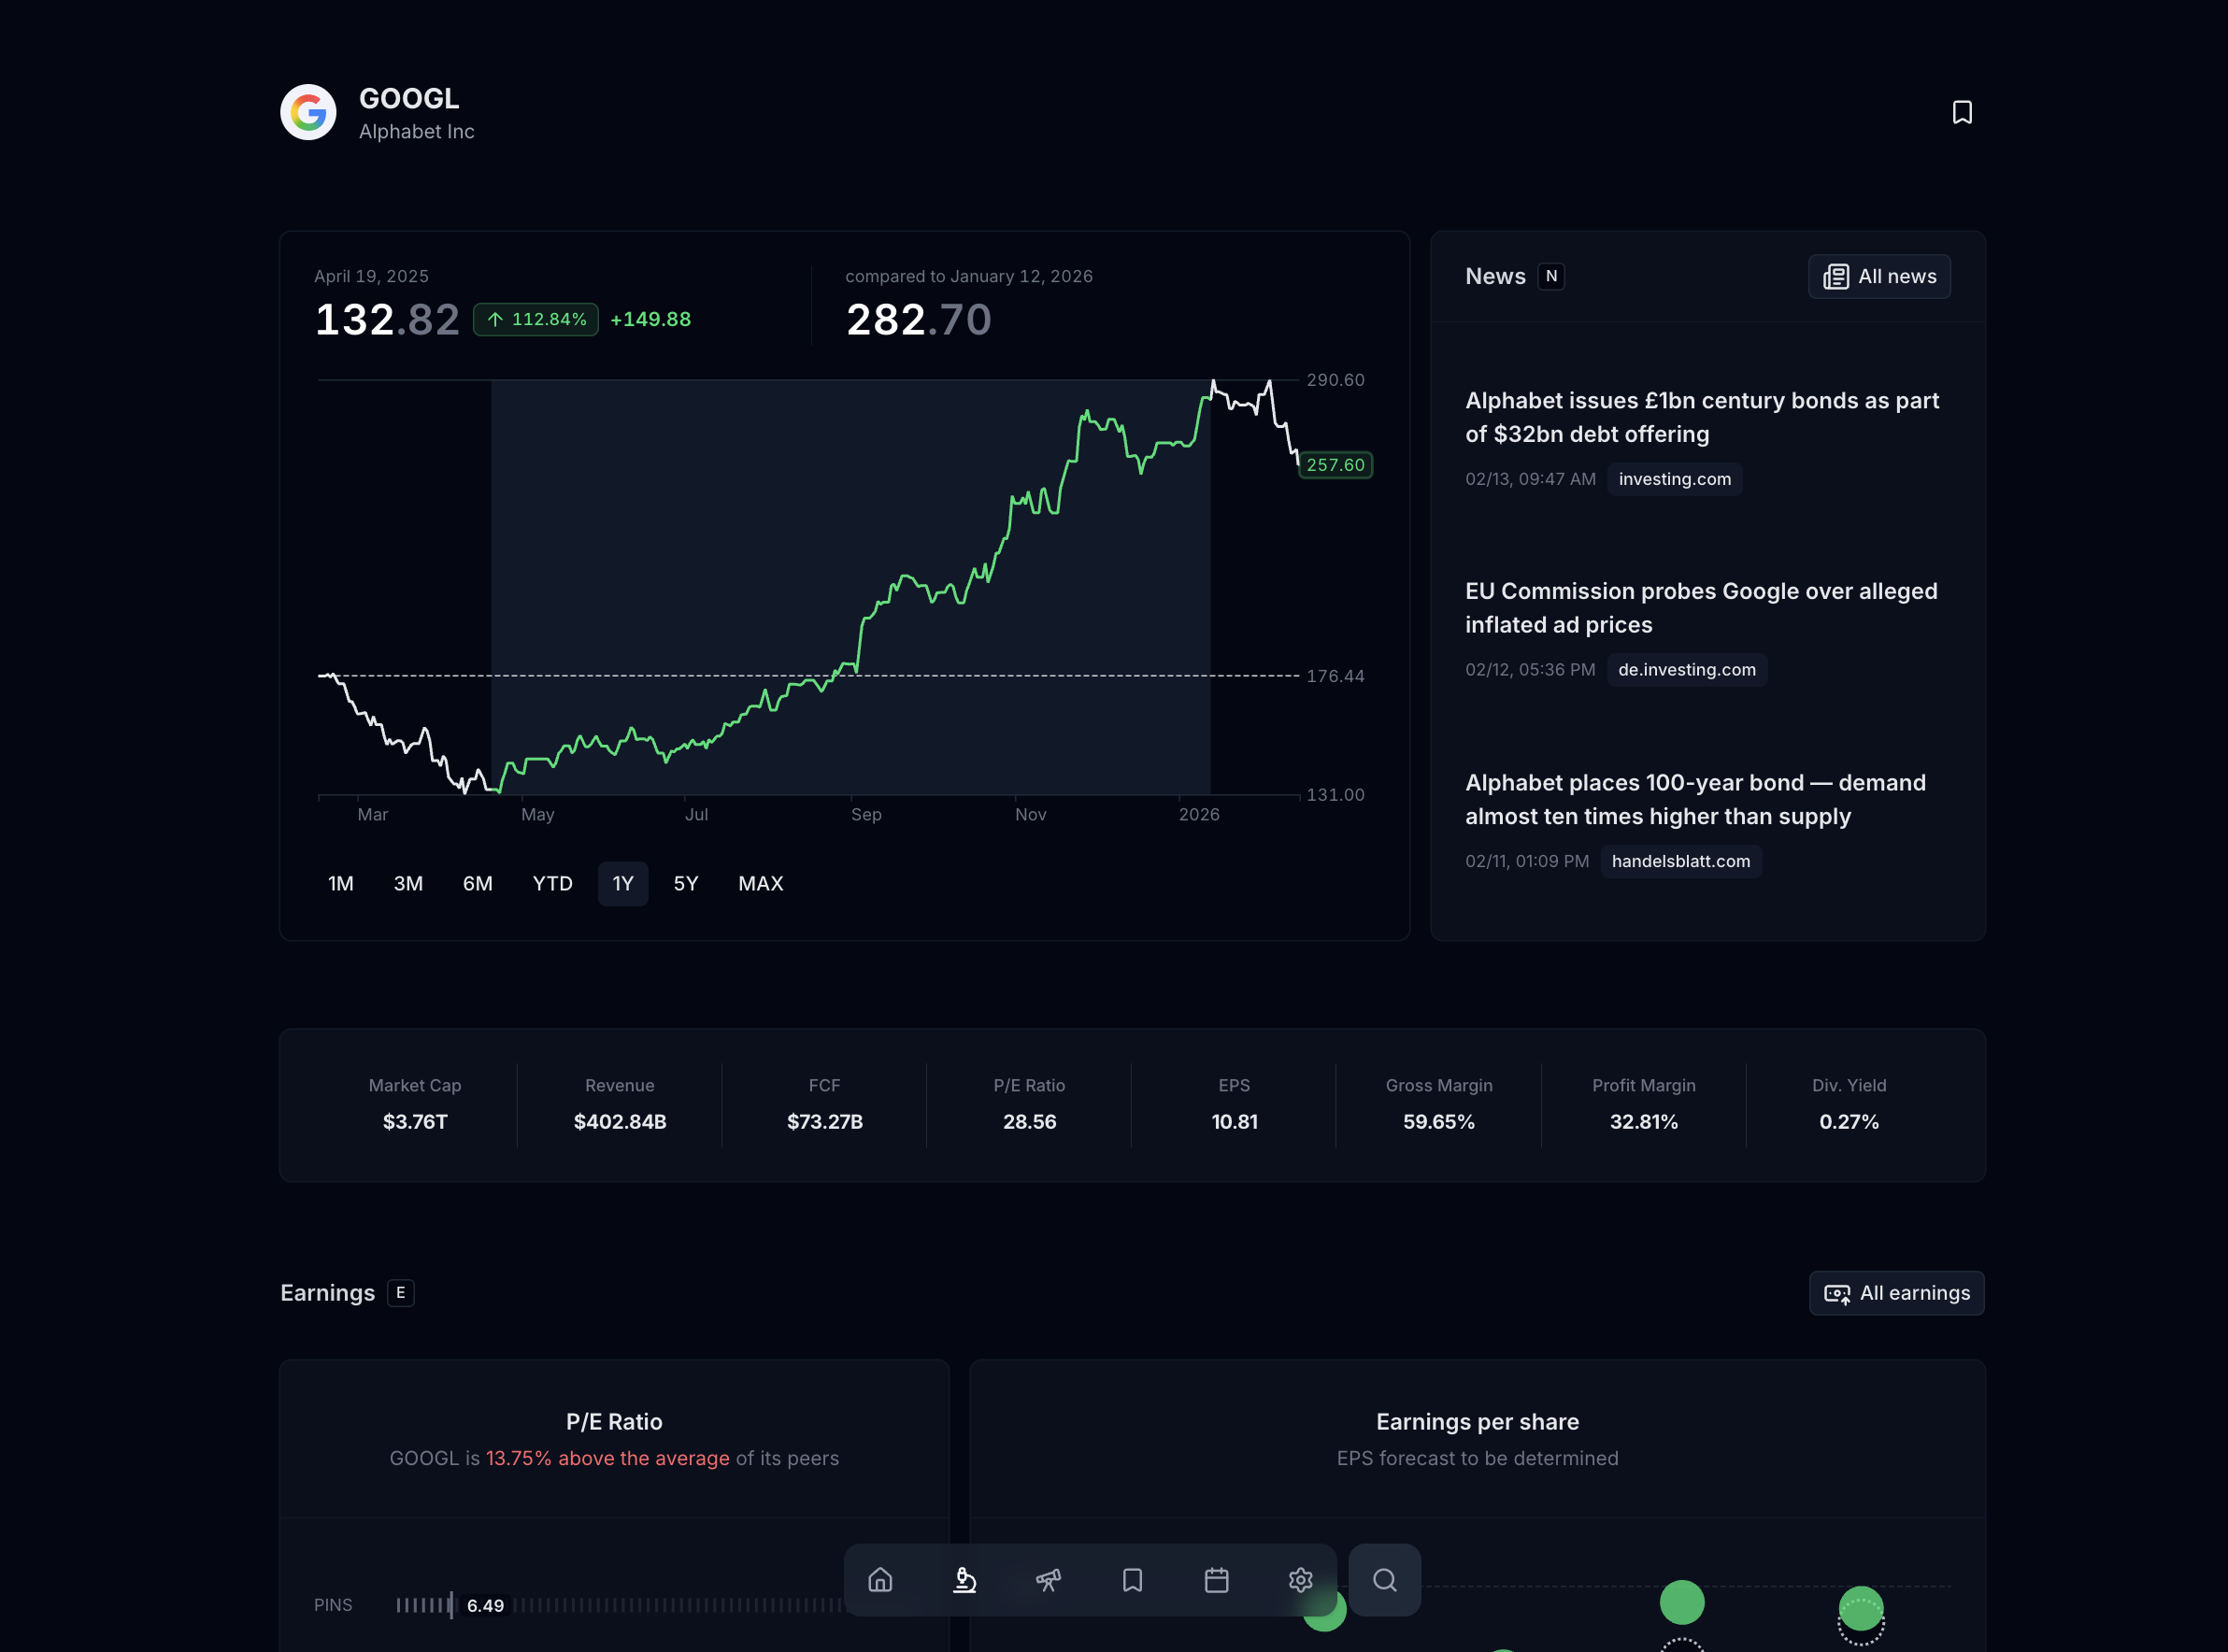Screen dimensions: 2228x1652
Task: Adjust the PINS slider near 6.49
Action: point(484,1604)
